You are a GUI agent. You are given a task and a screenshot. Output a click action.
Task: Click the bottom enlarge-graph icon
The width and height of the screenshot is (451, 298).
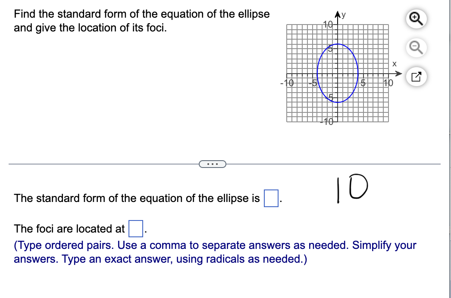tap(415, 77)
